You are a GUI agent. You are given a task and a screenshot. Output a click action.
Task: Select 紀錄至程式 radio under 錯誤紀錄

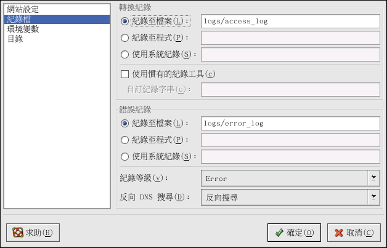click(125, 140)
